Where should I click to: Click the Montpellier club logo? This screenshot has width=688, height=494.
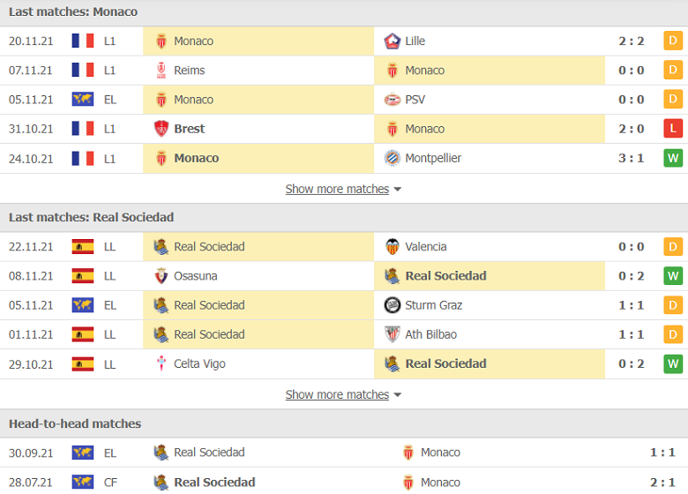point(392,158)
